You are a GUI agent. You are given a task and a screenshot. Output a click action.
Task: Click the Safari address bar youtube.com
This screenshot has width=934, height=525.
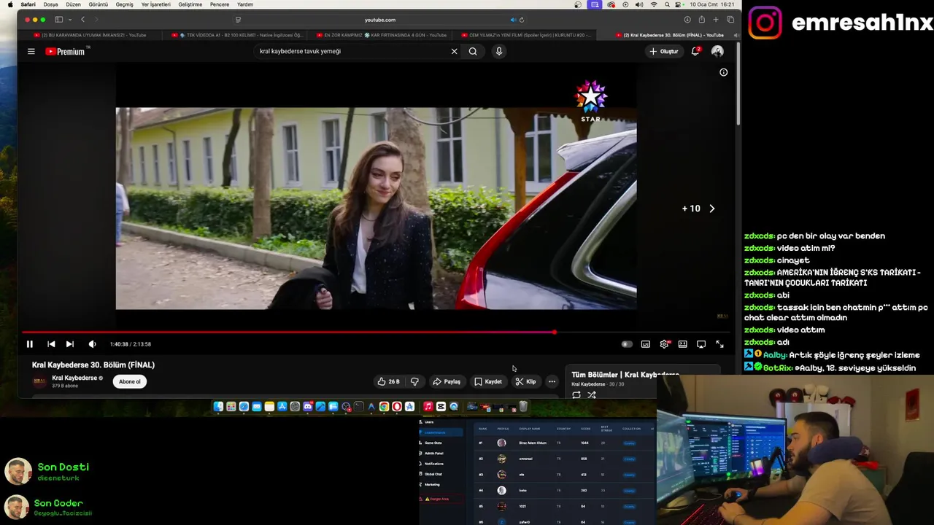(379, 20)
